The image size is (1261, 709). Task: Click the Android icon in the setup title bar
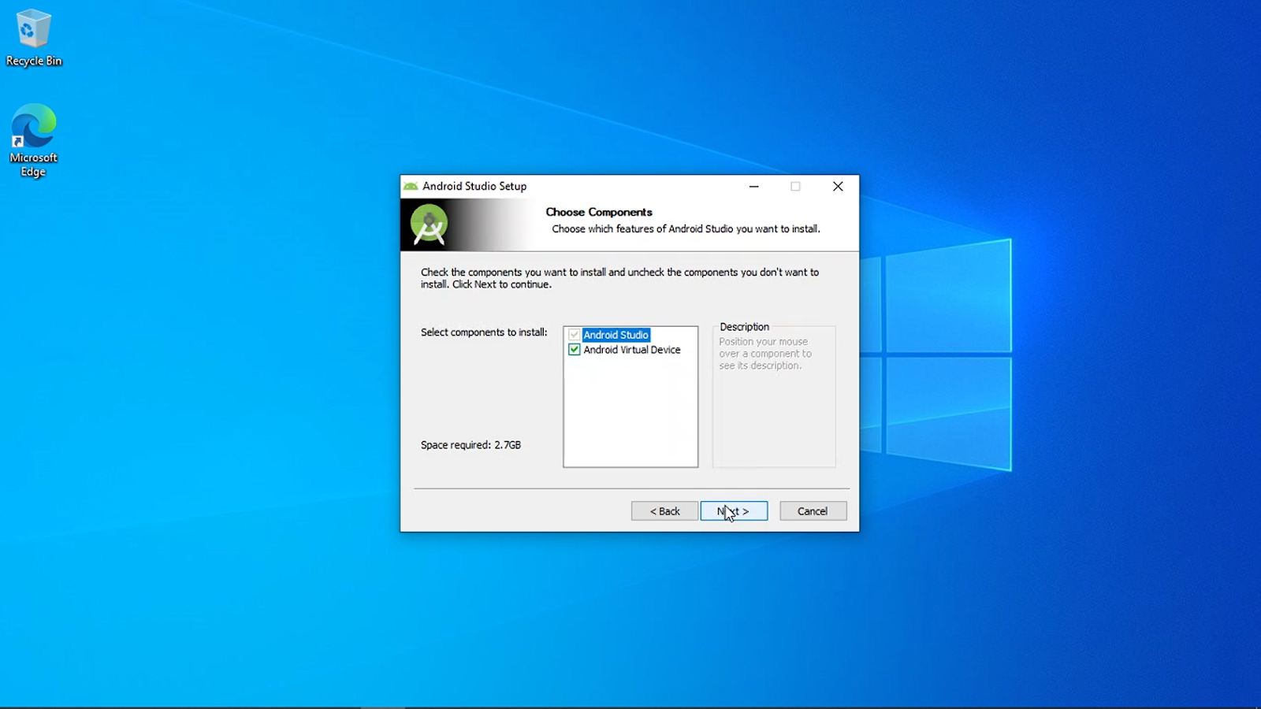411,186
